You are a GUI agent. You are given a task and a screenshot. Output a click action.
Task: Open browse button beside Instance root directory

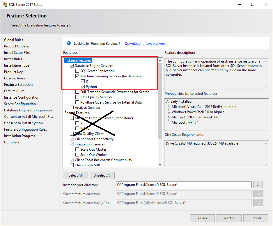(258, 185)
